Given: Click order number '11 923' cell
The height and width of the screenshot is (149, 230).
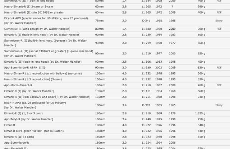Looking at the screenshot, I should click(146, 137).
